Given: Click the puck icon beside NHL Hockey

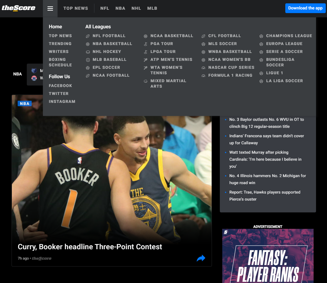Looking at the screenshot, I should (x=88, y=52).
